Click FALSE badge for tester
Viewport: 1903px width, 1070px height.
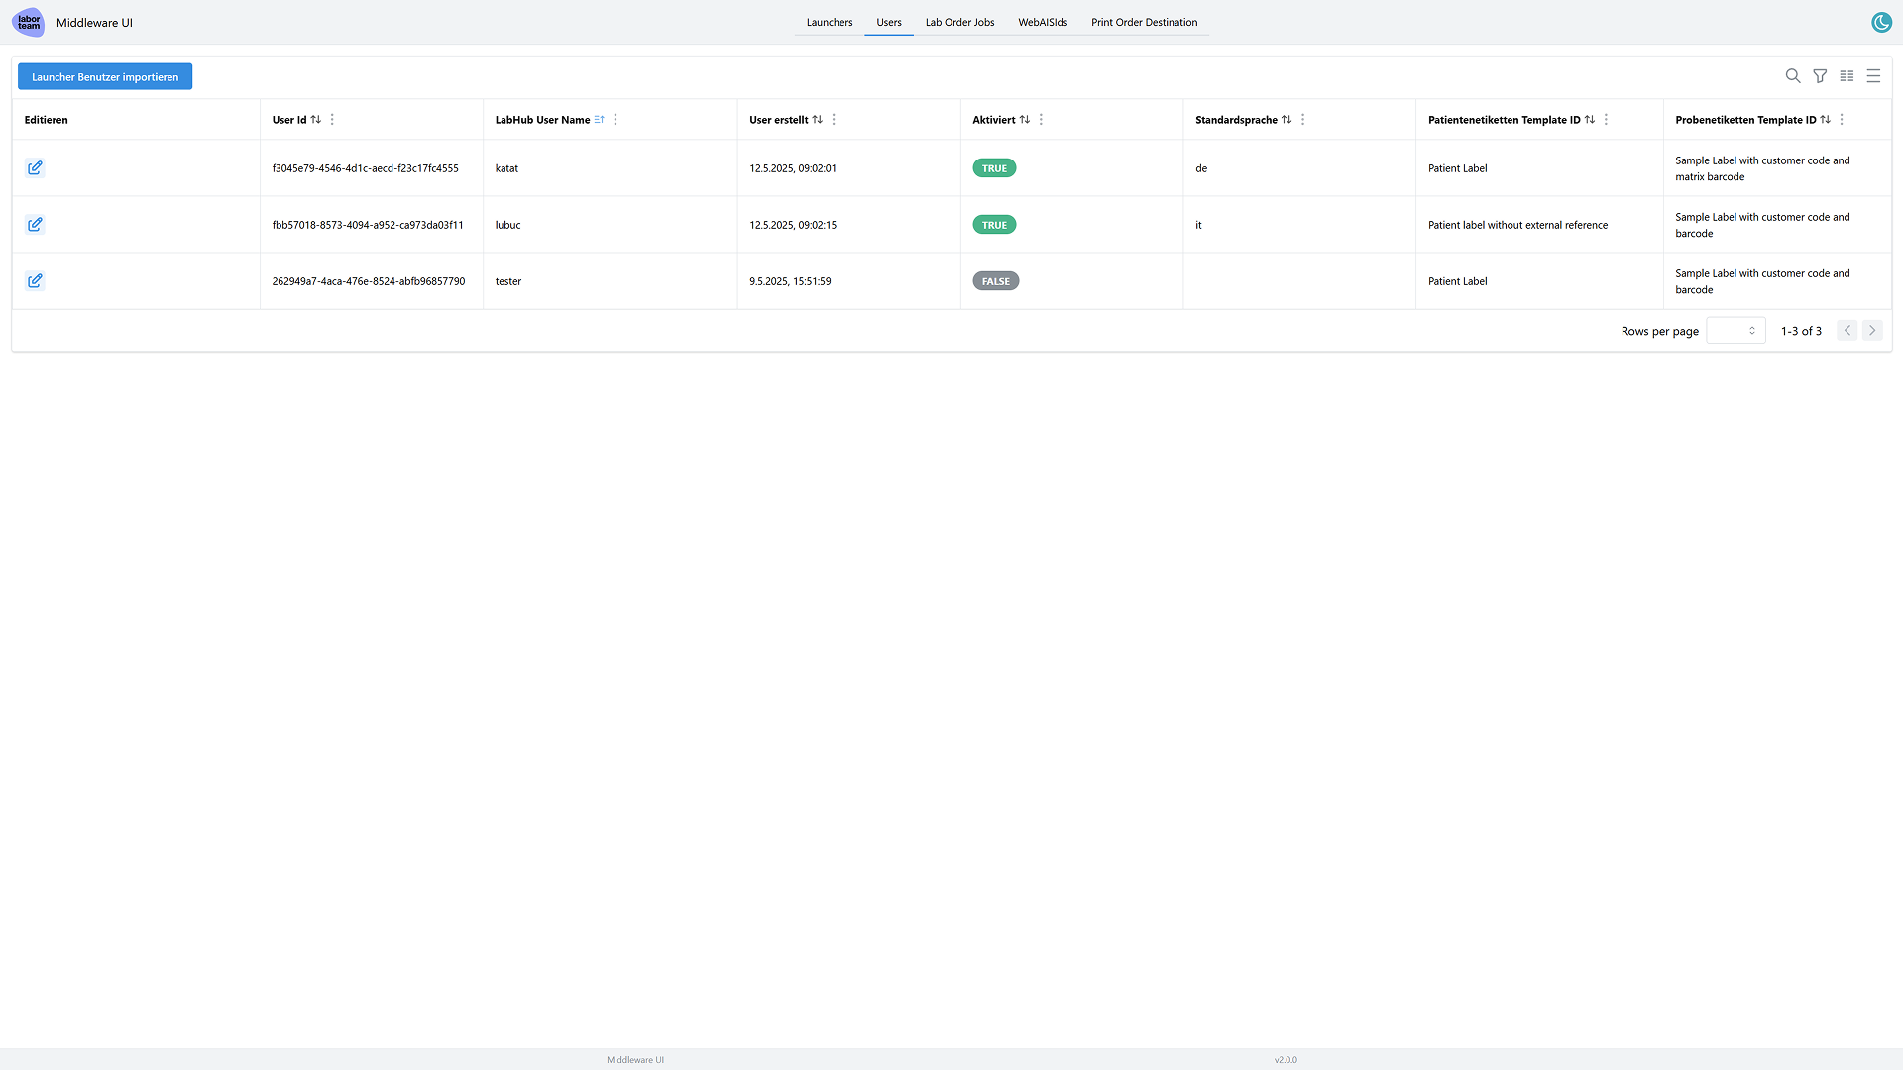[x=995, y=281]
